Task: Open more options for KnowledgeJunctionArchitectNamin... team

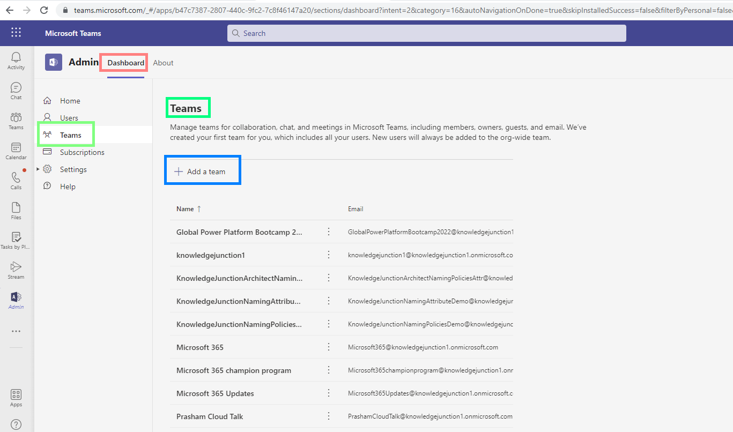Action: [329, 278]
